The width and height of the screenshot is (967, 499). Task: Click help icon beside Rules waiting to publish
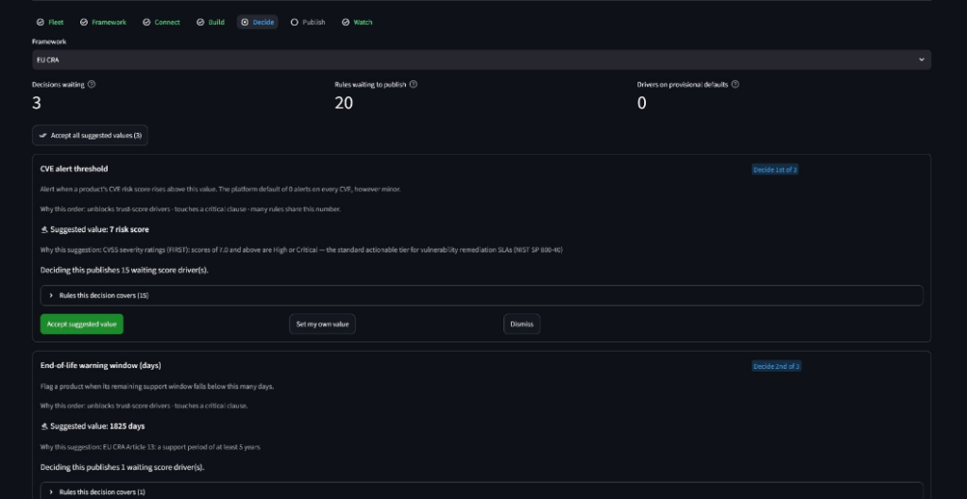pos(414,84)
